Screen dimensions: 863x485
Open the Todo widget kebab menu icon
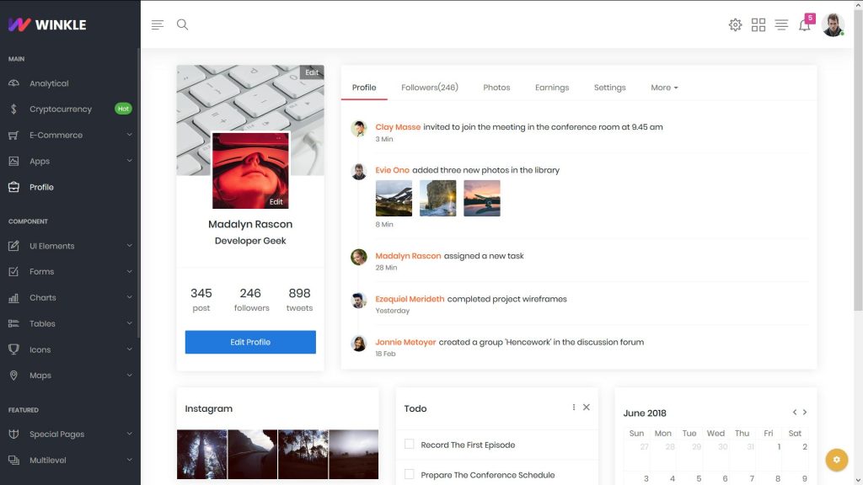click(x=573, y=407)
